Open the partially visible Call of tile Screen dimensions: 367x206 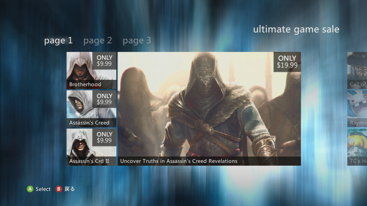357,70
